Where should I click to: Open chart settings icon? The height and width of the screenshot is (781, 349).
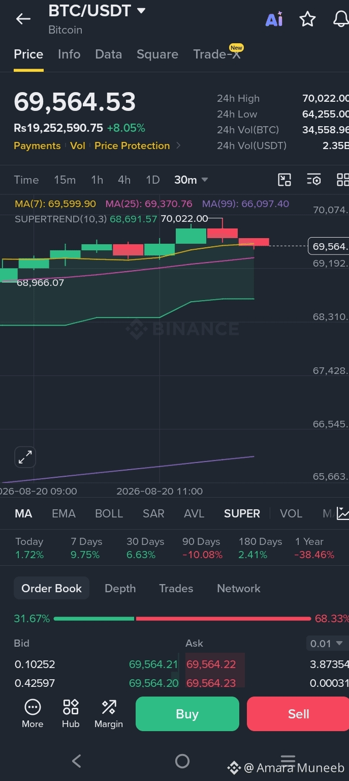[314, 180]
